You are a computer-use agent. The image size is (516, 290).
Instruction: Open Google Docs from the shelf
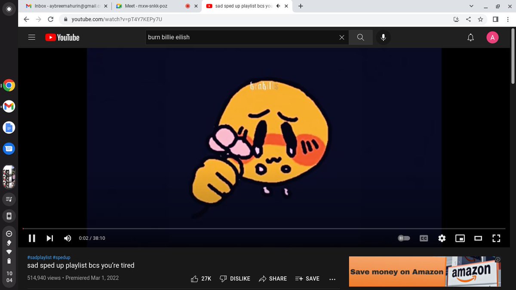point(9,128)
